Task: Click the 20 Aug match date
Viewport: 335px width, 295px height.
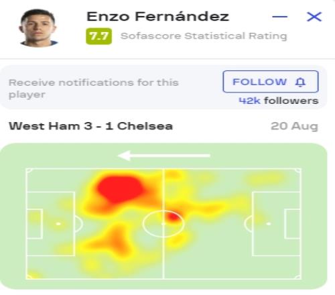Action: coord(294,126)
